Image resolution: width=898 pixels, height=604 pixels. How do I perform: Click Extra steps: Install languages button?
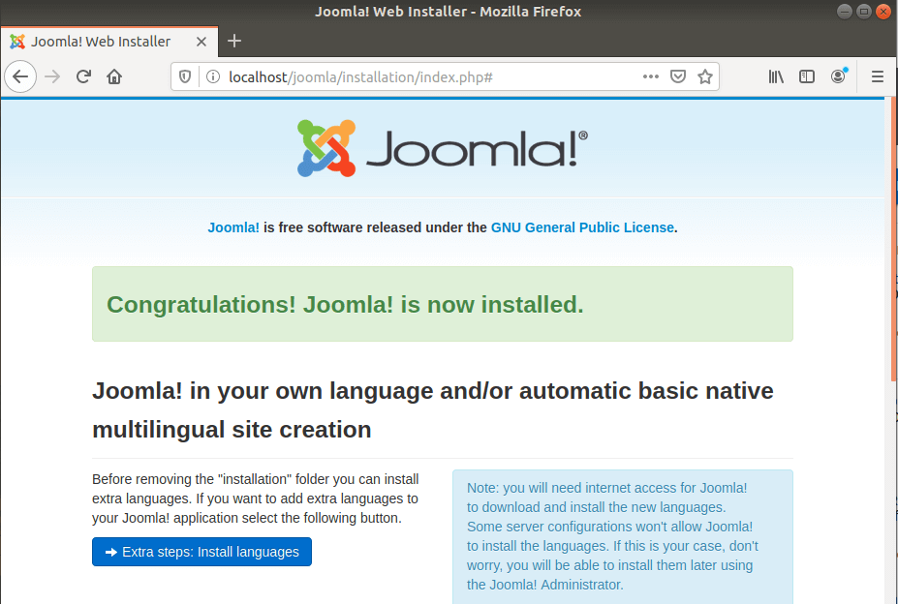[x=201, y=552]
